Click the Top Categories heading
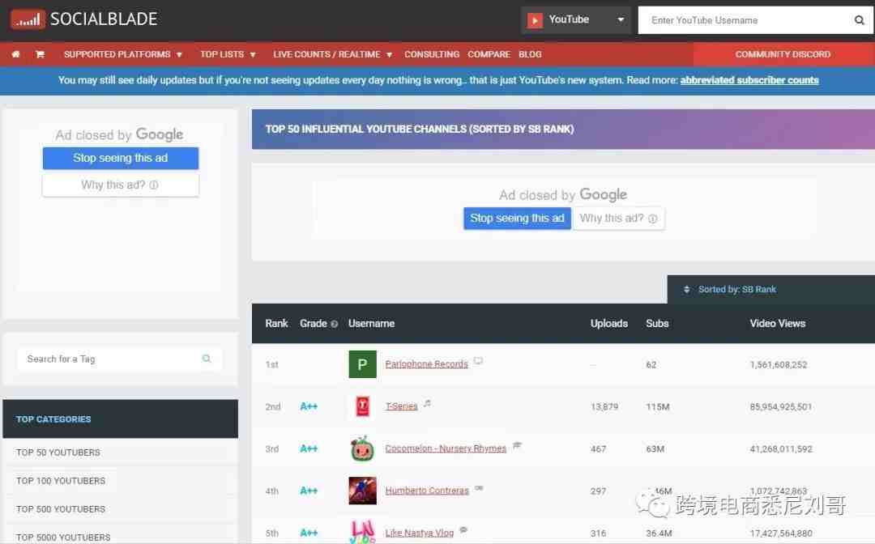This screenshot has height=544, width=875. [x=53, y=419]
